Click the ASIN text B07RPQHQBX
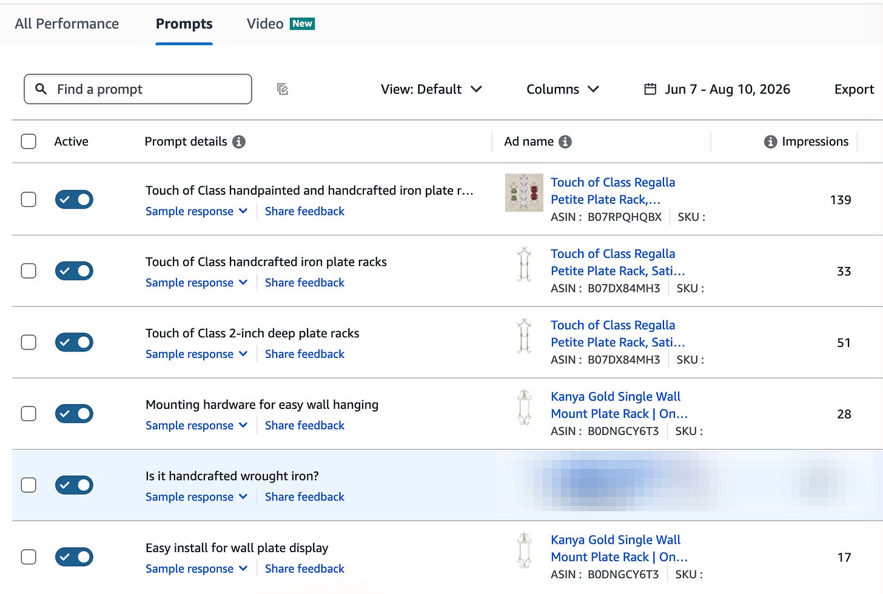Image resolution: width=883 pixels, height=594 pixels. tap(625, 217)
